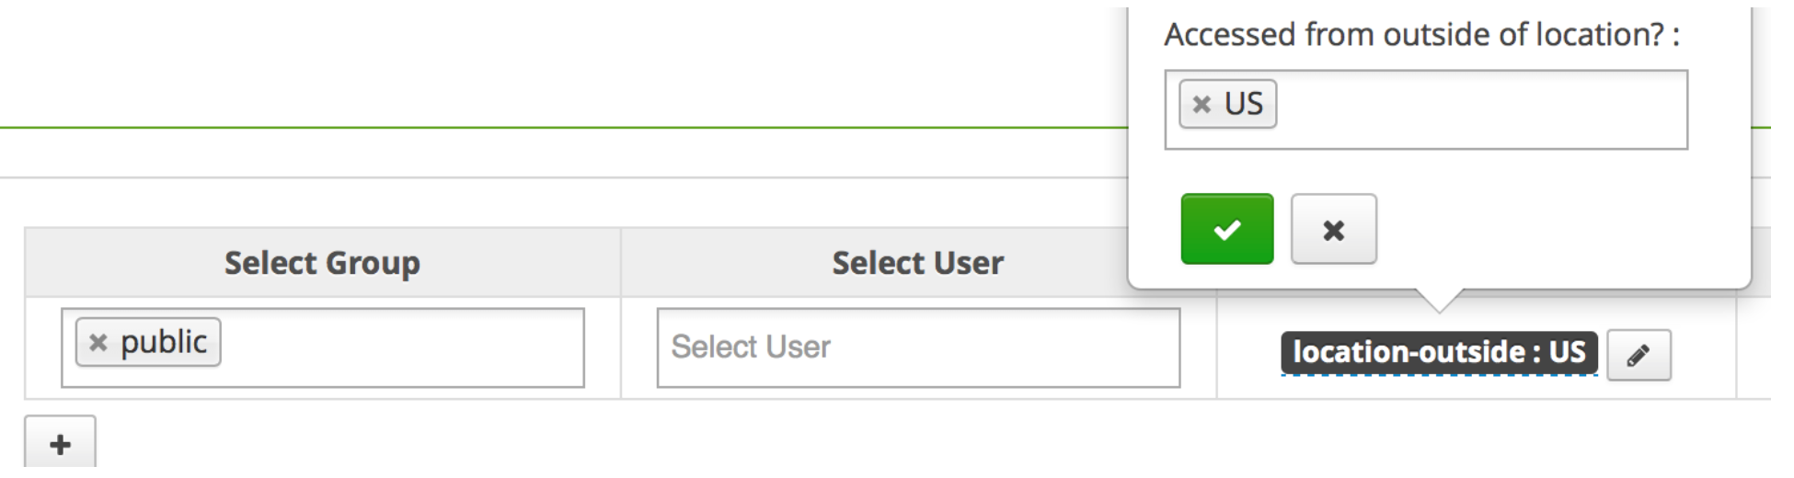Image resolution: width=1794 pixels, height=478 pixels.
Task: Select the US tag in location popup
Action: (1243, 104)
